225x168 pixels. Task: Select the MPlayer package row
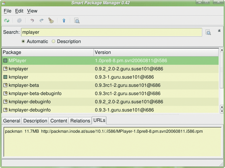pyautogui.click(x=110, y=61)
